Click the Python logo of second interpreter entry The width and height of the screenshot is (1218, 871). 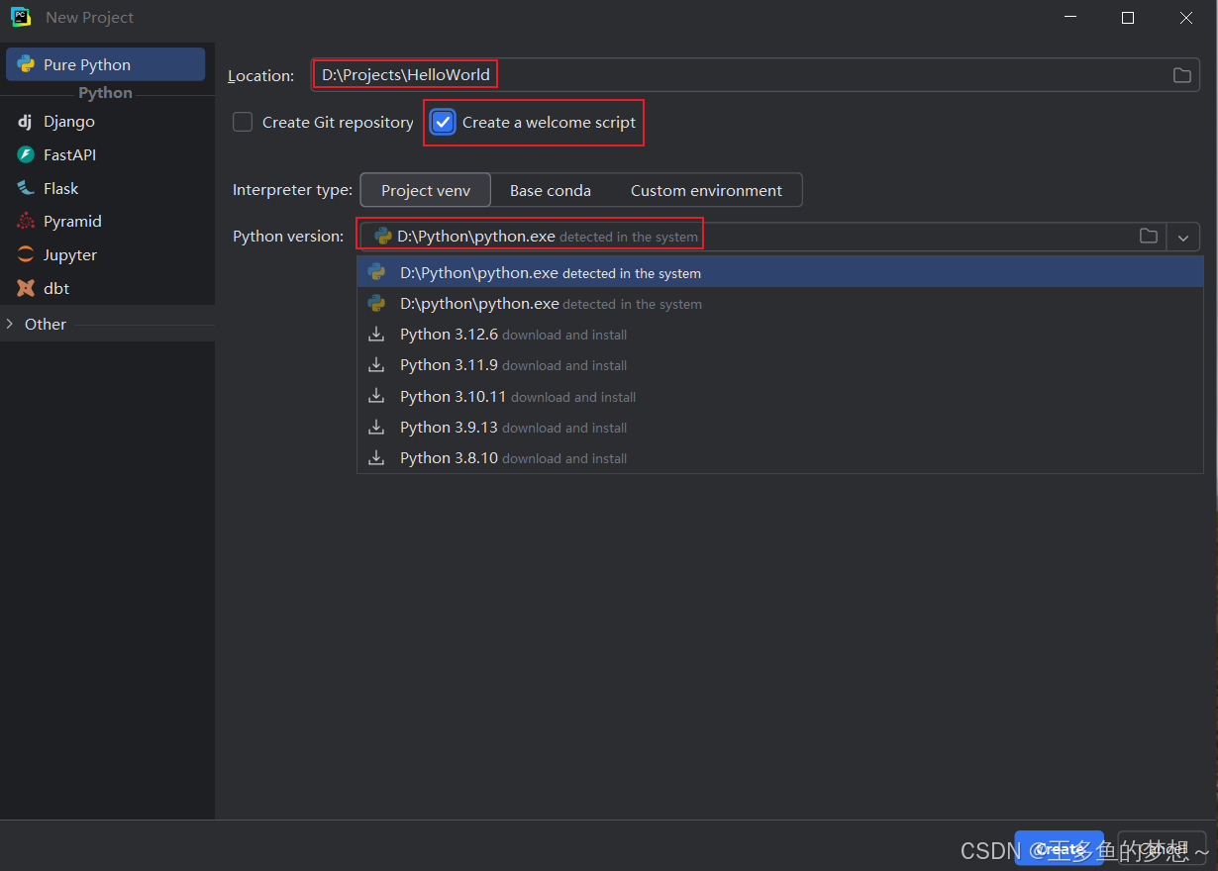(376, 304)
